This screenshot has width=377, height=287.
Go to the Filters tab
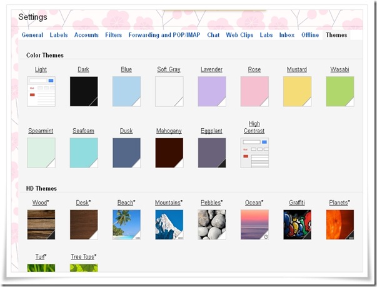(x=114, y=35)
